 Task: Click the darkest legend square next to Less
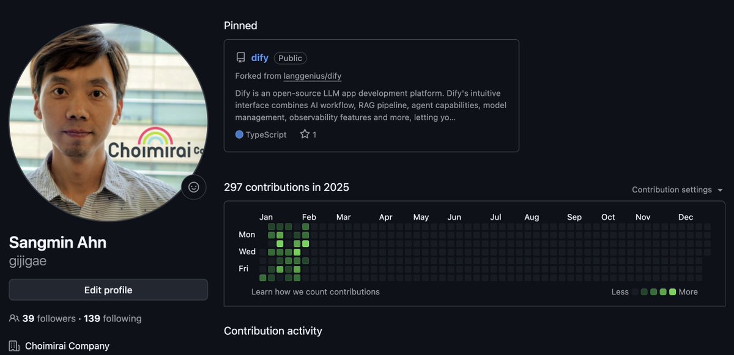pyautogui.click(x=636, y=292)
